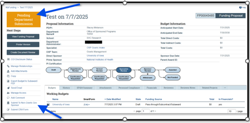Click the Manage Access people icon
The image size is (250, 123).
[8, 93]
